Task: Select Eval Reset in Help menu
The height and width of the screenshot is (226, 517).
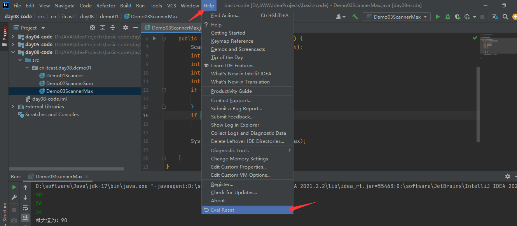Action: pyautogui.click(x=247, y=210)
